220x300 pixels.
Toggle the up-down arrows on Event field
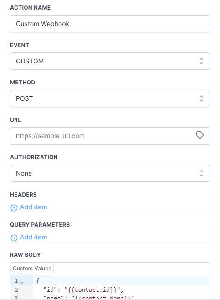pyautogui.click(x=201, y=61)
